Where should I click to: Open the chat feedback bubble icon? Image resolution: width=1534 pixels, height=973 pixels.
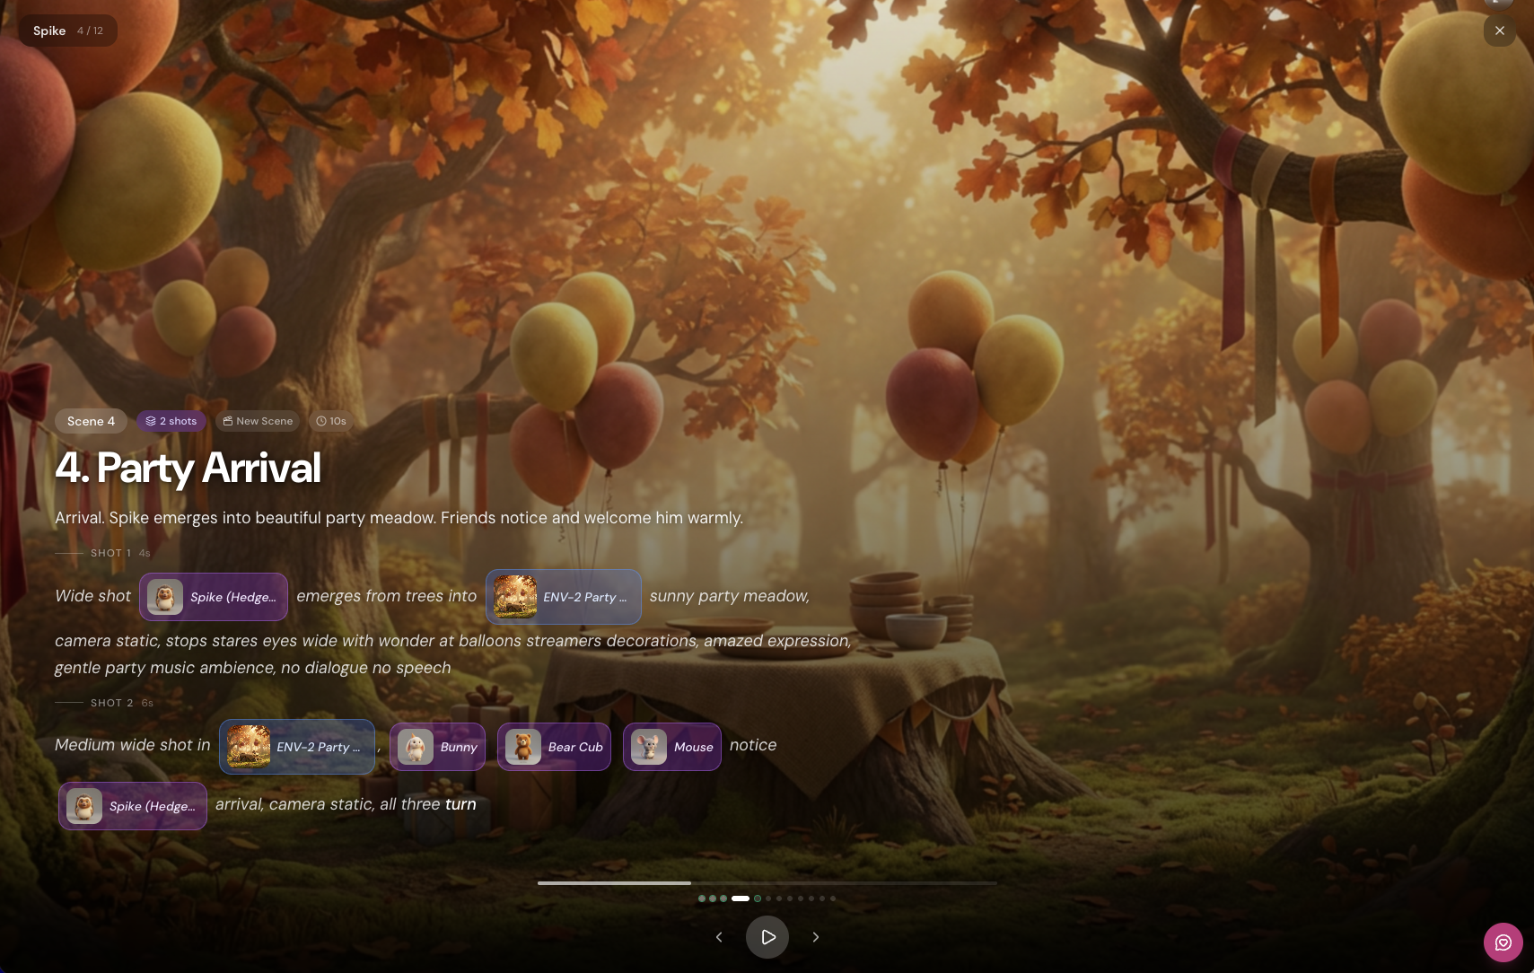[x=1503, y=942]
